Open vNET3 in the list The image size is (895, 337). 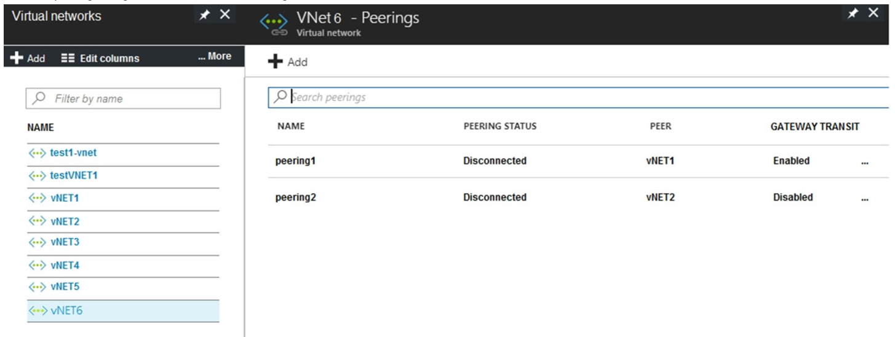(x=65, y=242)
